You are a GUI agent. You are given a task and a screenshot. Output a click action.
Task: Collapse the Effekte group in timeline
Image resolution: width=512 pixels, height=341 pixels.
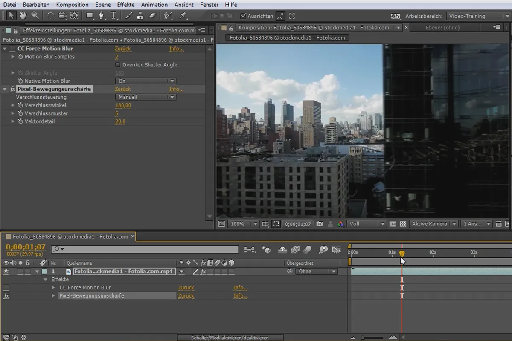[x=46, y=280]
